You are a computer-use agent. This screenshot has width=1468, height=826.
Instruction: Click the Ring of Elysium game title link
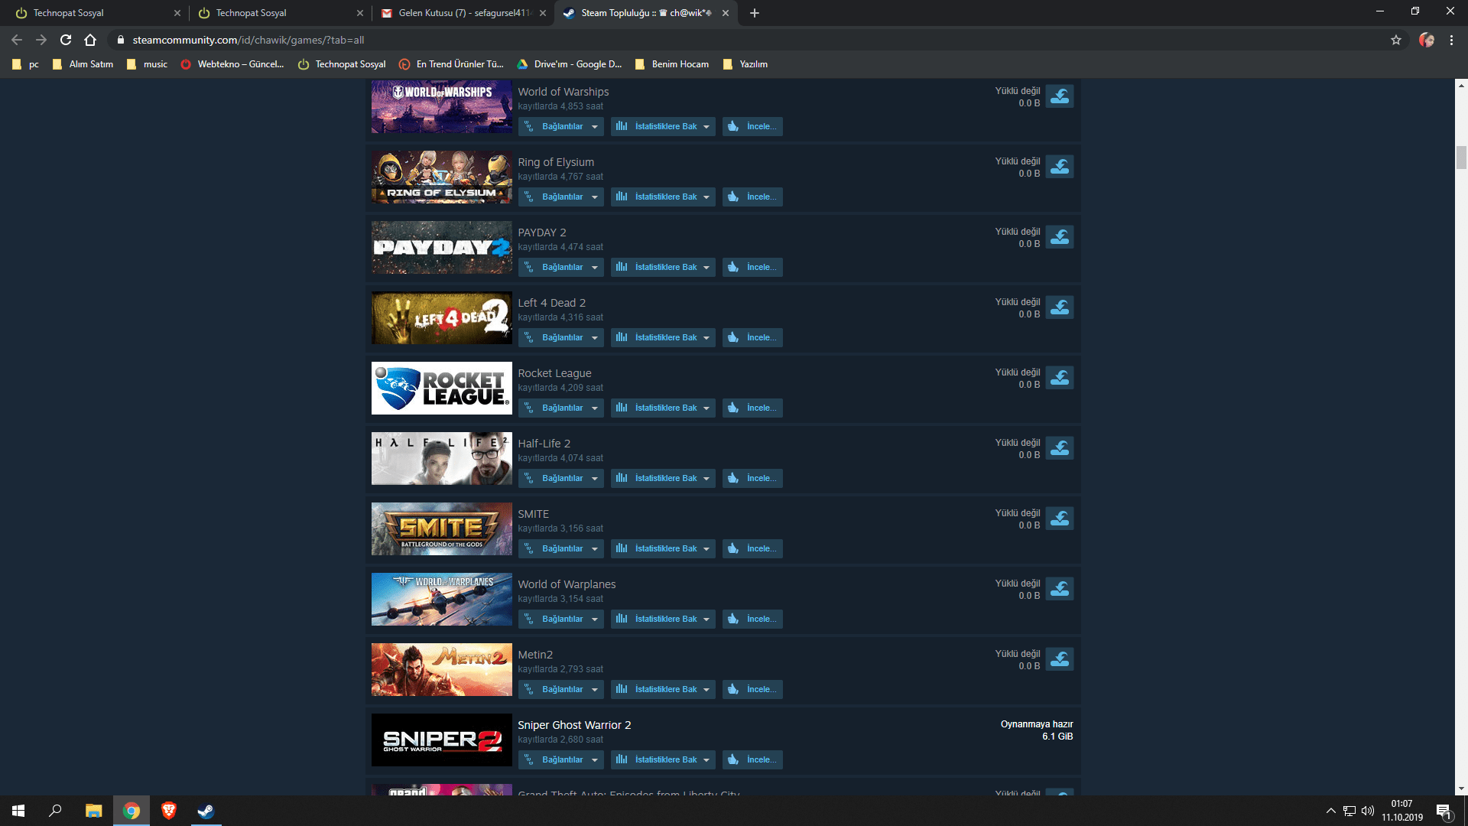point(556,162)
